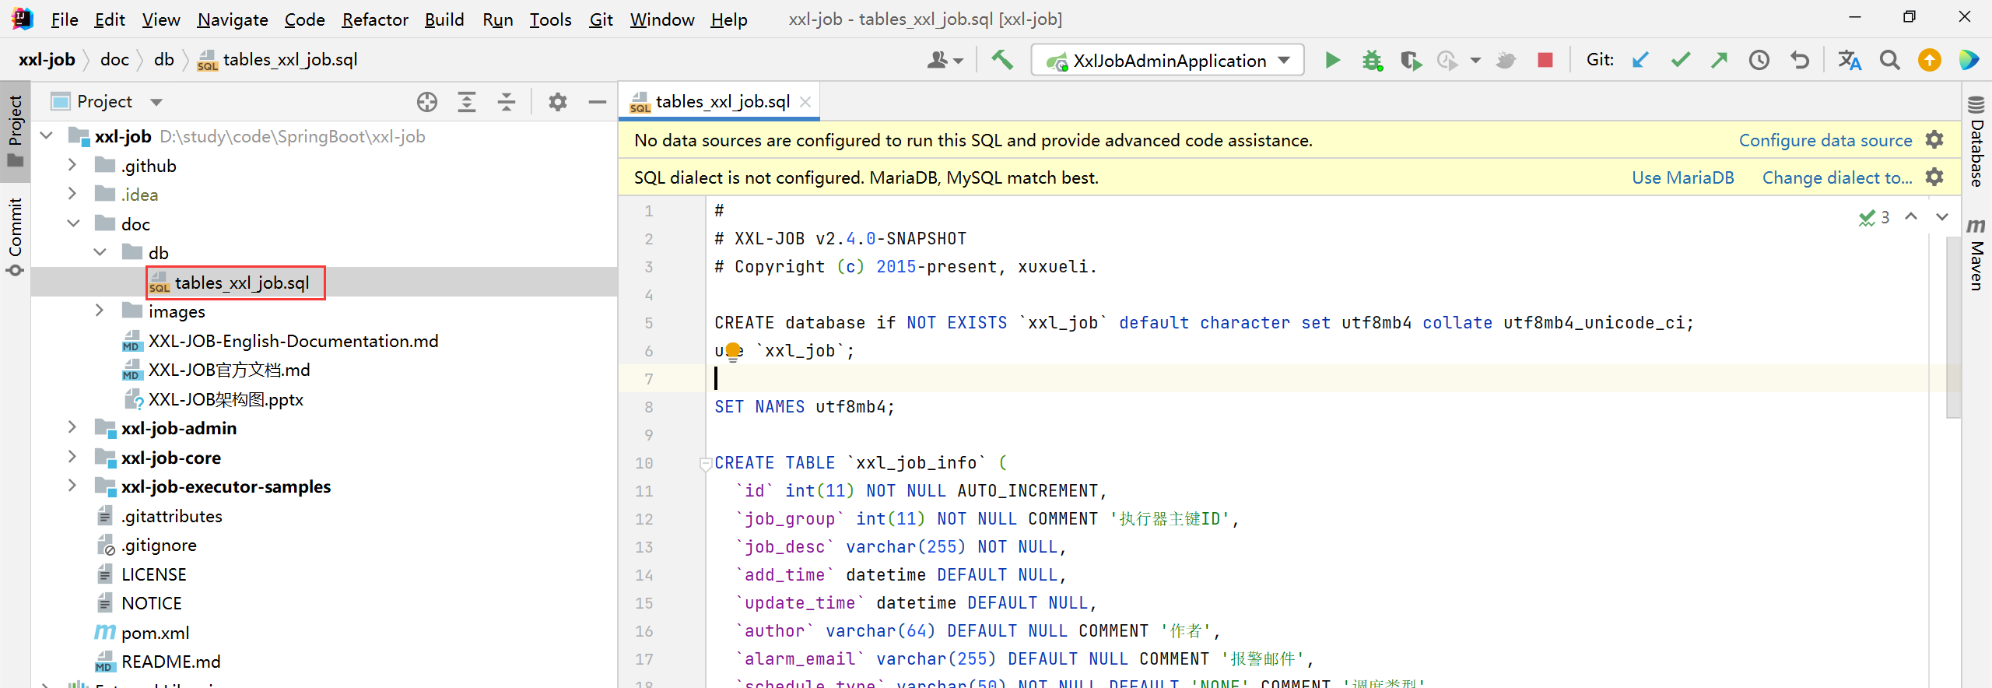Open settings gear on data source banner
1992x688 pixels.
1934,140
